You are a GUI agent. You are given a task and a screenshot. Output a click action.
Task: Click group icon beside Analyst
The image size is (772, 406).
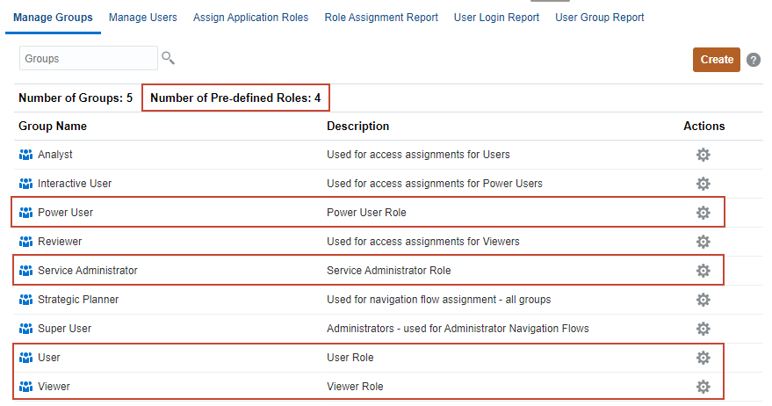pos(25,155)
